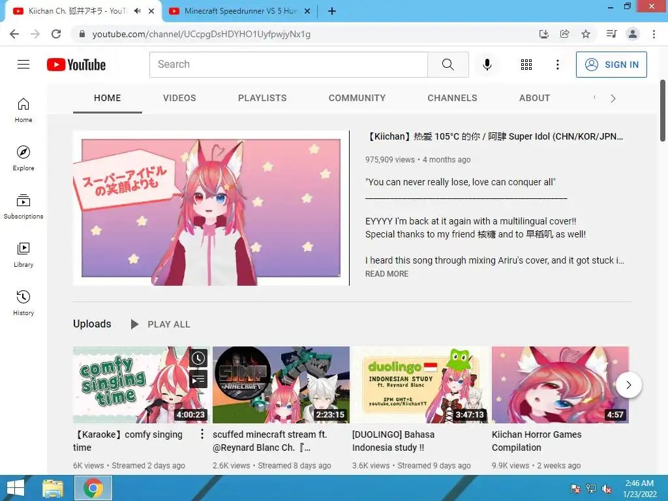Viewport: 668px width, 501px height.
Task: Open the taskbar clock showing 2:46 AM
Action: 639,489
